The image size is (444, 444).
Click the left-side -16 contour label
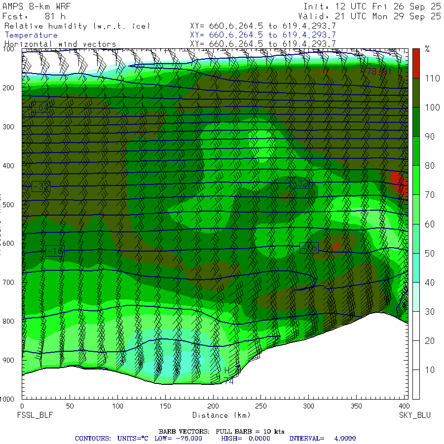(55, 251)
